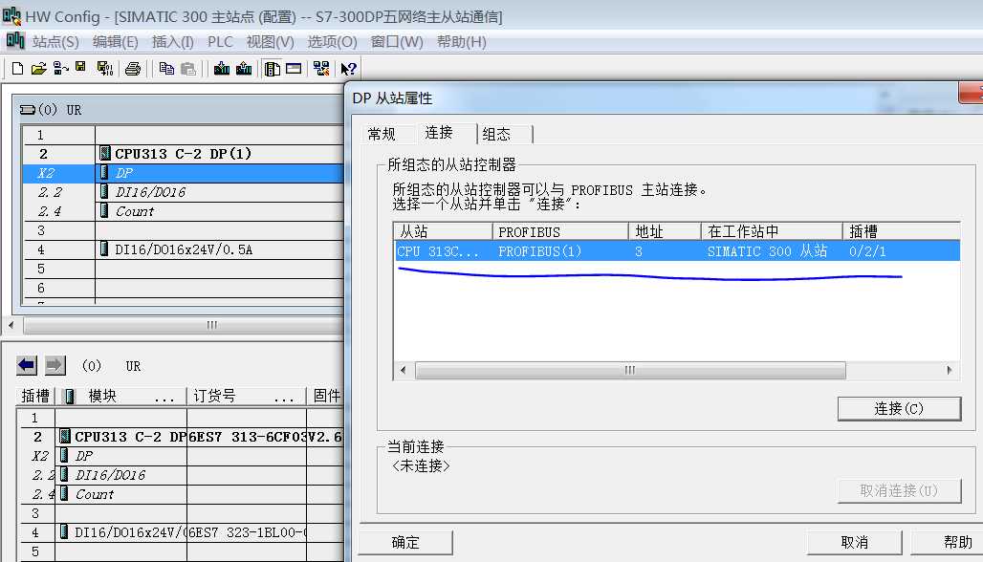The height and width of the screenshot is (562, 983).
Task: Open the 帮助(H) menu
Action: tap(462, 41)
